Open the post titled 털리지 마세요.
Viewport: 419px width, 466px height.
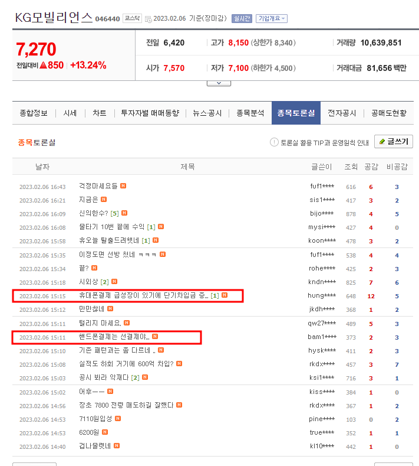(x=100, y=322)
